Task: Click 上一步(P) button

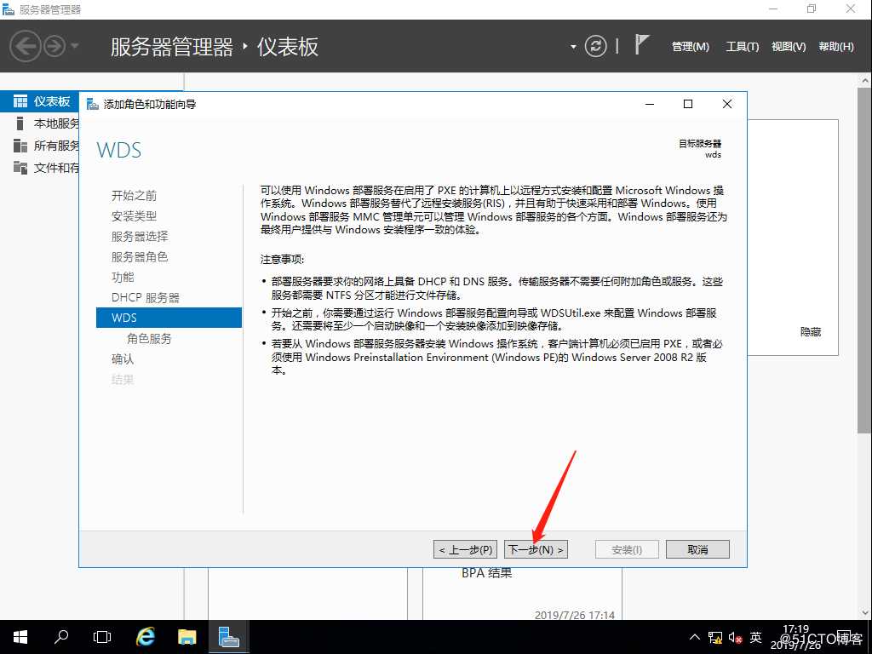Action: pyautogui.click(x=466, y=549)
